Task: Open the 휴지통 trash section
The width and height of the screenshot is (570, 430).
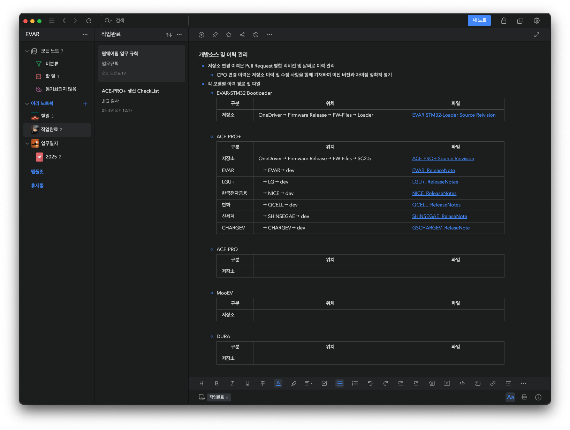Action: [x=37, y=186]
